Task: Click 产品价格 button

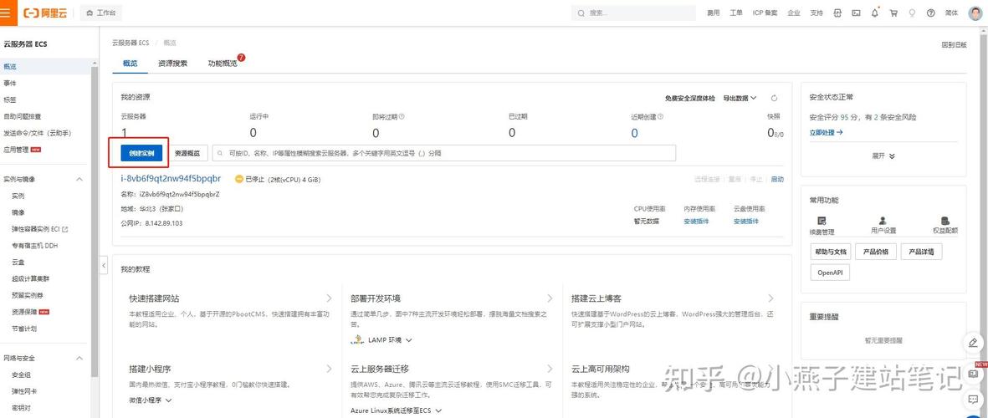Action: tap(875, 252)
